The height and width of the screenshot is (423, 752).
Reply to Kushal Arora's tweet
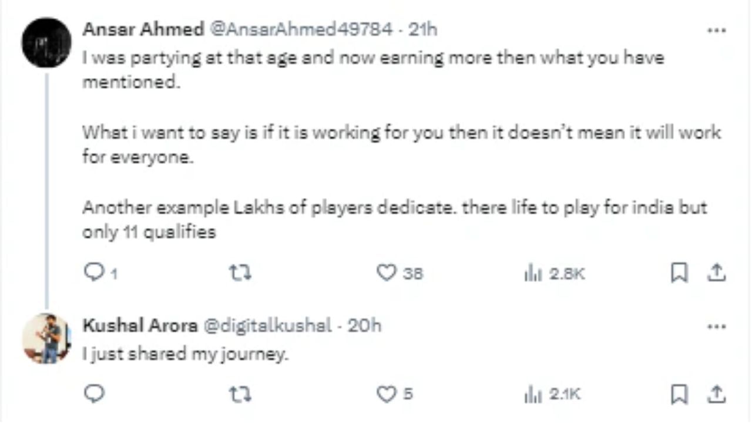tap(94, 394)
